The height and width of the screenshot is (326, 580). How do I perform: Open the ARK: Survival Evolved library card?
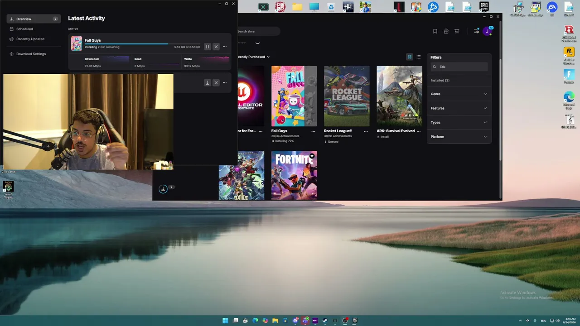coord(399,96)
